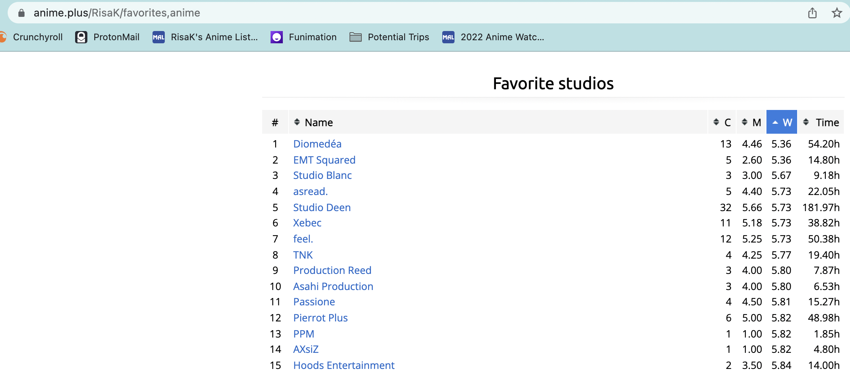Viewport: 850px width, 372px height.
Task: Expand the Potential Trips bookmark folder
Action: (389, 37)
